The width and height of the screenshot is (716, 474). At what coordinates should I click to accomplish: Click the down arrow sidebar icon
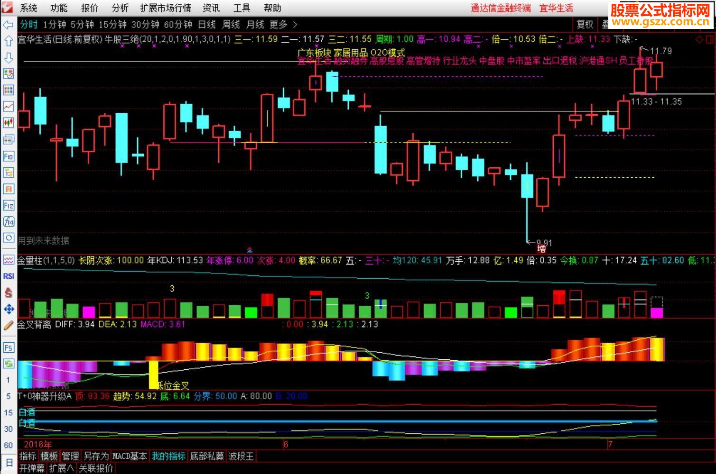click(x=8, y=57)
